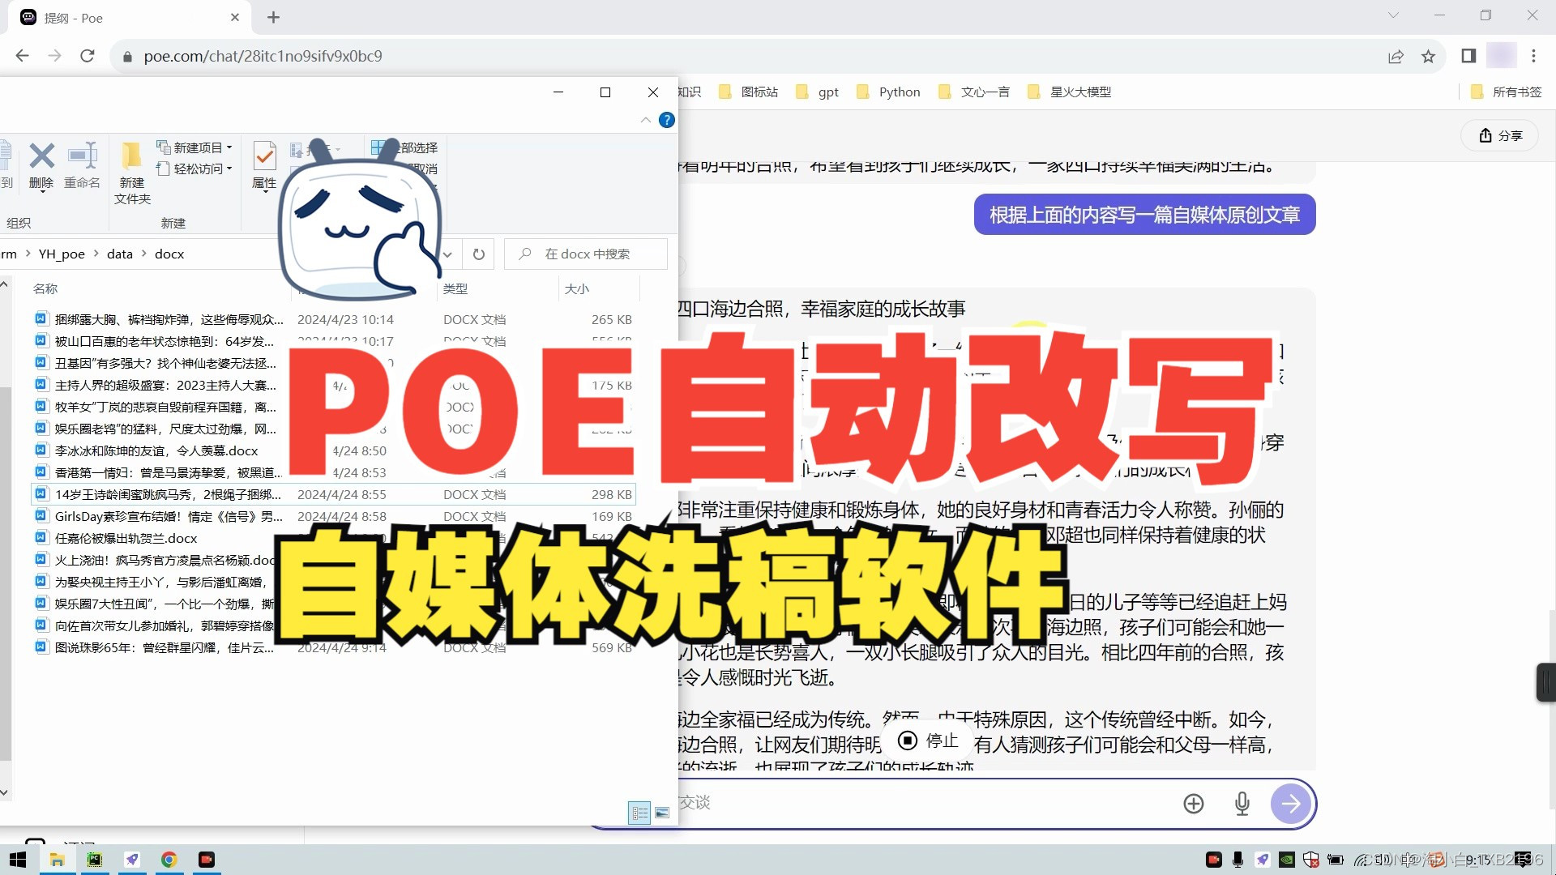The height and width of the screenshot is (875, 1556).
Task: Click the add attachment plus icon
Action: (1193, 804)
